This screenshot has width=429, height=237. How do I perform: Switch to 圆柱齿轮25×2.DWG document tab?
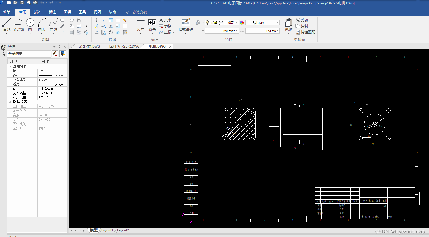pyautogui.click(x=124, y=46)
